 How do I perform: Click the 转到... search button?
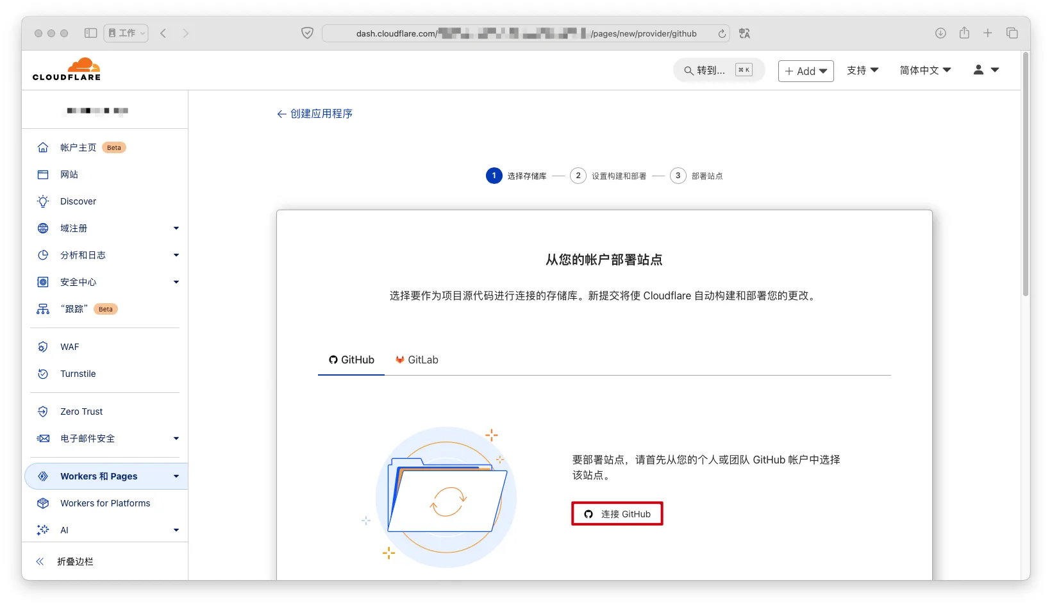click(719, 71)
